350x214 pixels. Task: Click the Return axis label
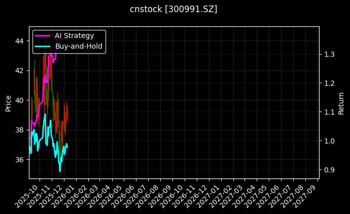(x=341, y=103)
